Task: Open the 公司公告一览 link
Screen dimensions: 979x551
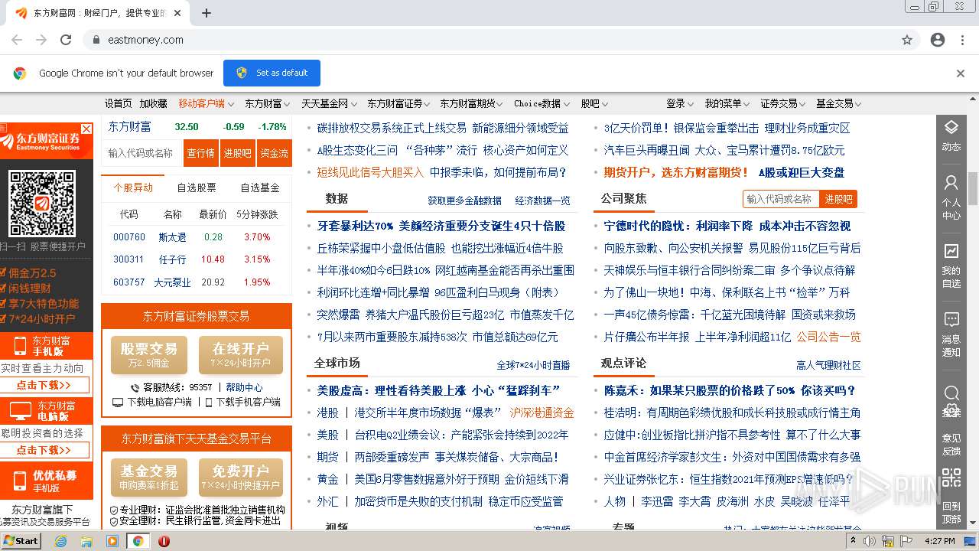Action: pos(828,337)
